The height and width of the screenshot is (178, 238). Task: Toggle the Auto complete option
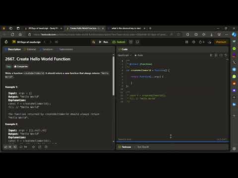click(x=139, y=55)
